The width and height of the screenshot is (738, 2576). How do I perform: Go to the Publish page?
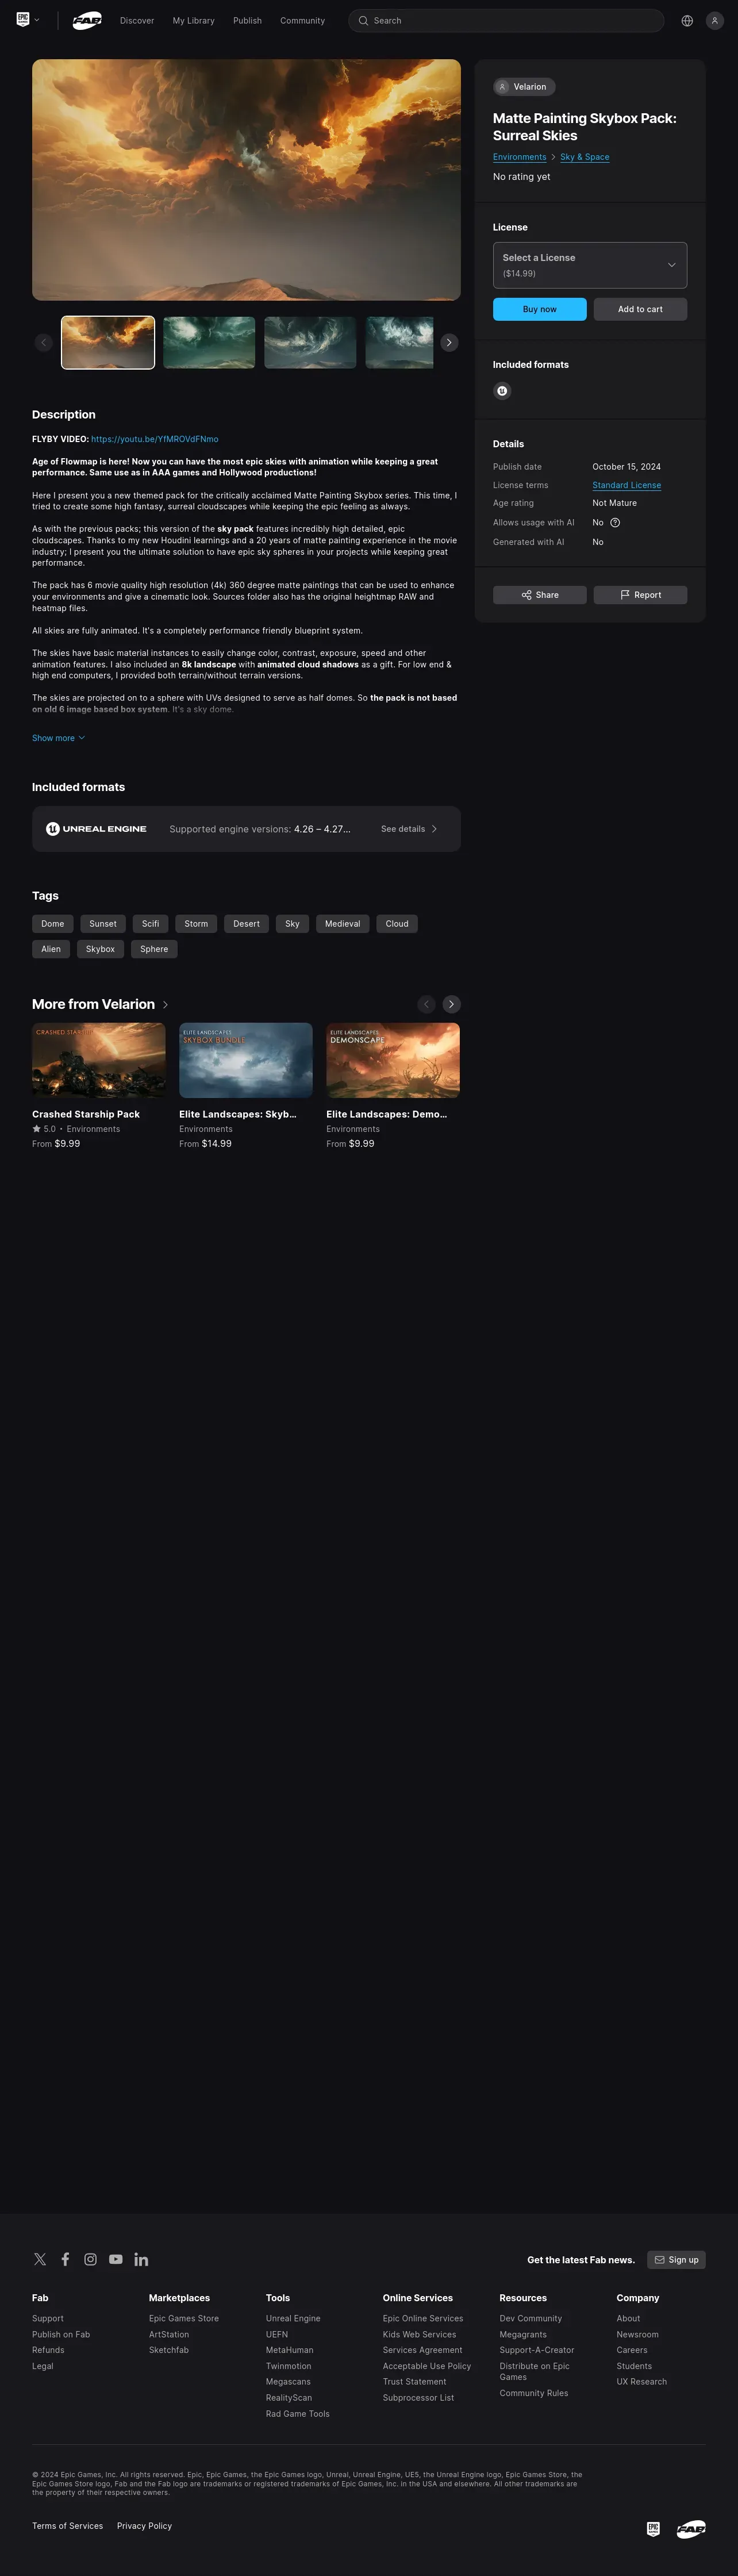coord(247,20)
